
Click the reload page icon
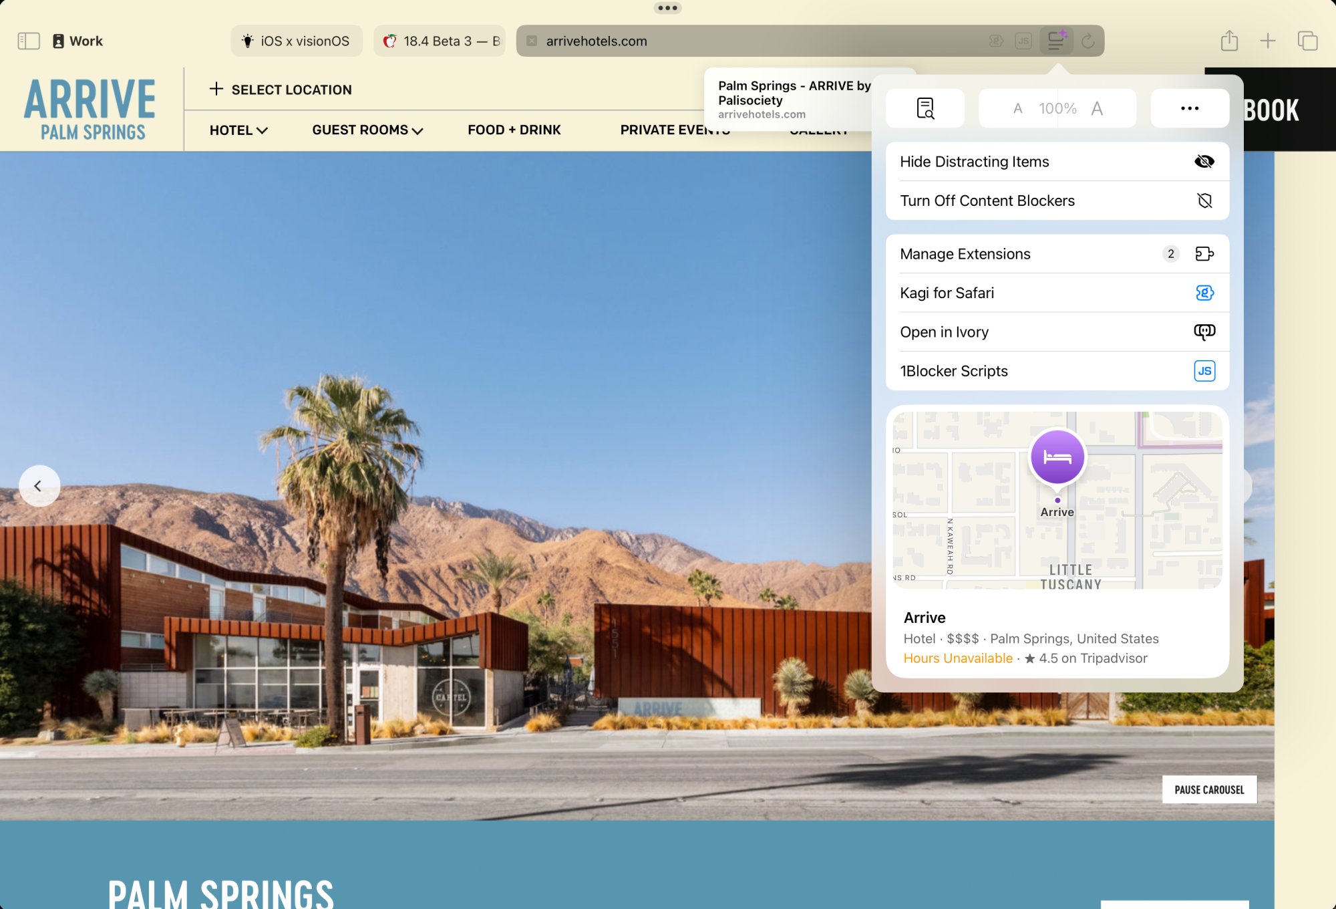tap(1088, 41)
